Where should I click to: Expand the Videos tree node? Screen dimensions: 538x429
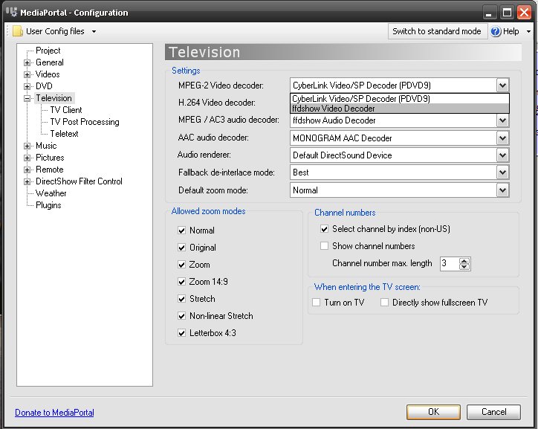click(x=27, y=74)
